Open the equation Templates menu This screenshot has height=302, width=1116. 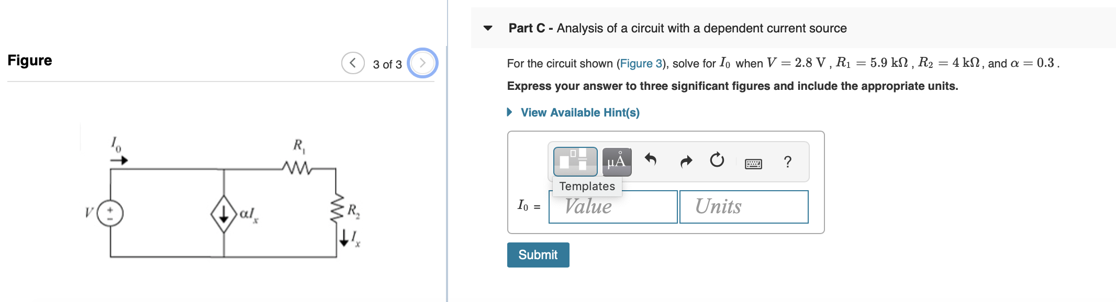point(575,161)
